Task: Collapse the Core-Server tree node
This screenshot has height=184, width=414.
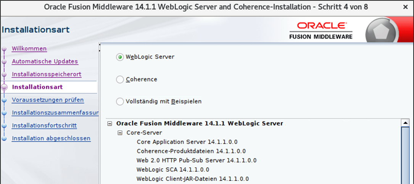Action: 120,133
